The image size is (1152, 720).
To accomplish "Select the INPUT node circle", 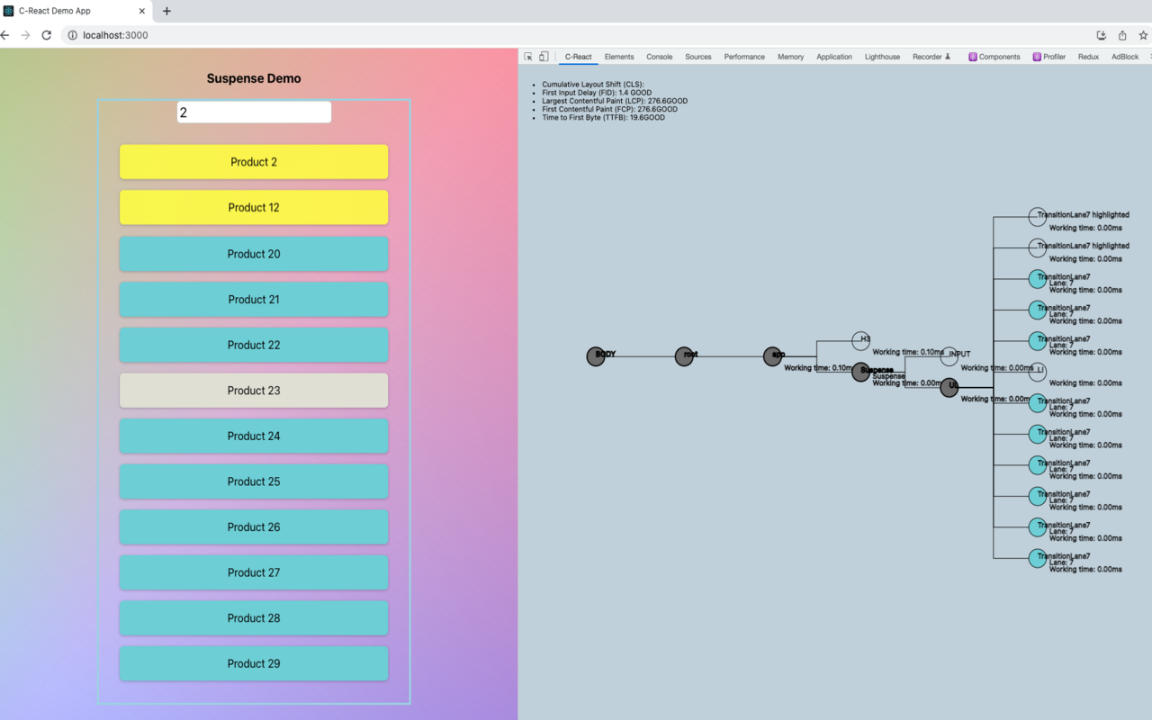I will 949,356.
